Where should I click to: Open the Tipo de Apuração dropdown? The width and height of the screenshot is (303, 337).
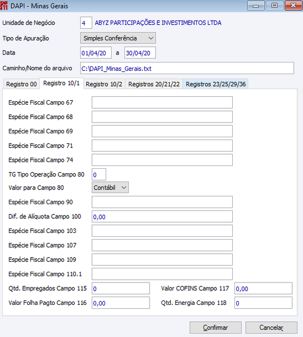(118, 38)
